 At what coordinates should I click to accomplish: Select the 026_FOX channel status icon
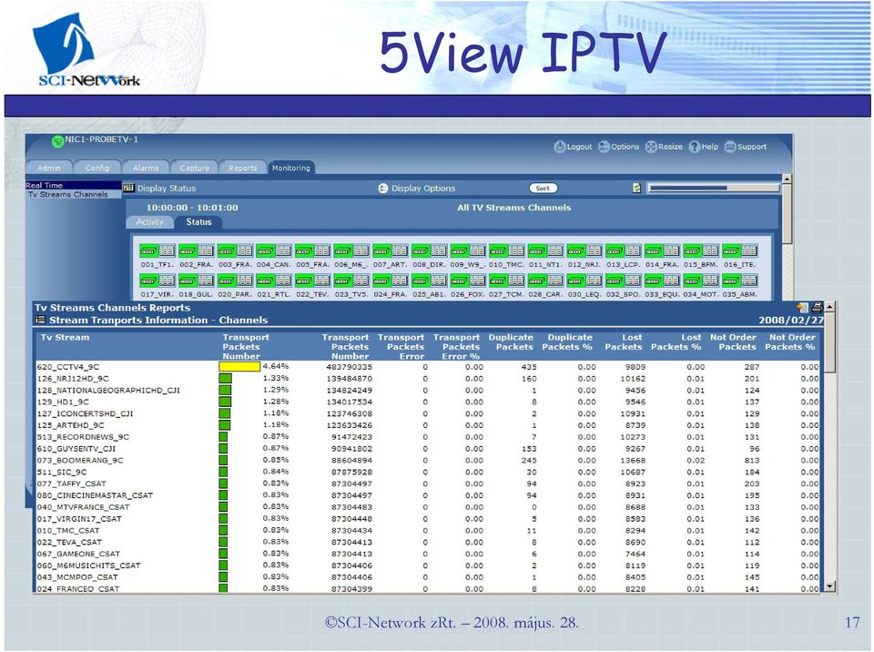(468, 280)
